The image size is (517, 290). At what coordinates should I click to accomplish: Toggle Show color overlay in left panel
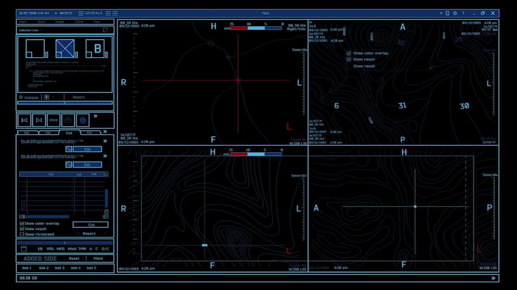coord(22,223)
